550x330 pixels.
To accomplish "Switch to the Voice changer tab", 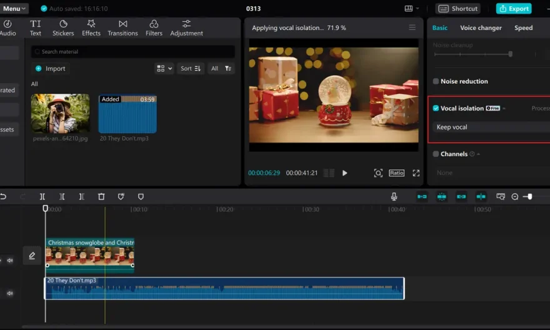I will click(481, 27).
